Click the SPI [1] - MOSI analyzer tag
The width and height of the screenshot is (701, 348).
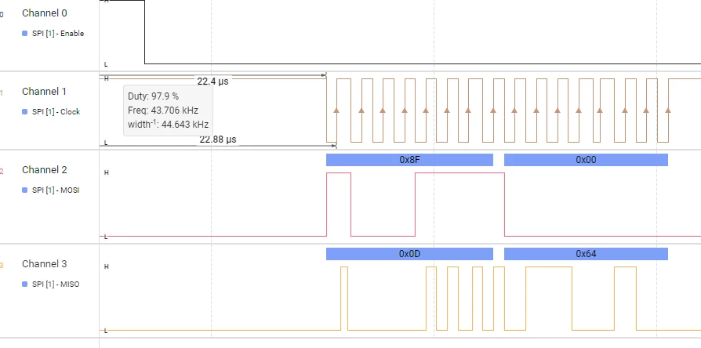(56, 190)
